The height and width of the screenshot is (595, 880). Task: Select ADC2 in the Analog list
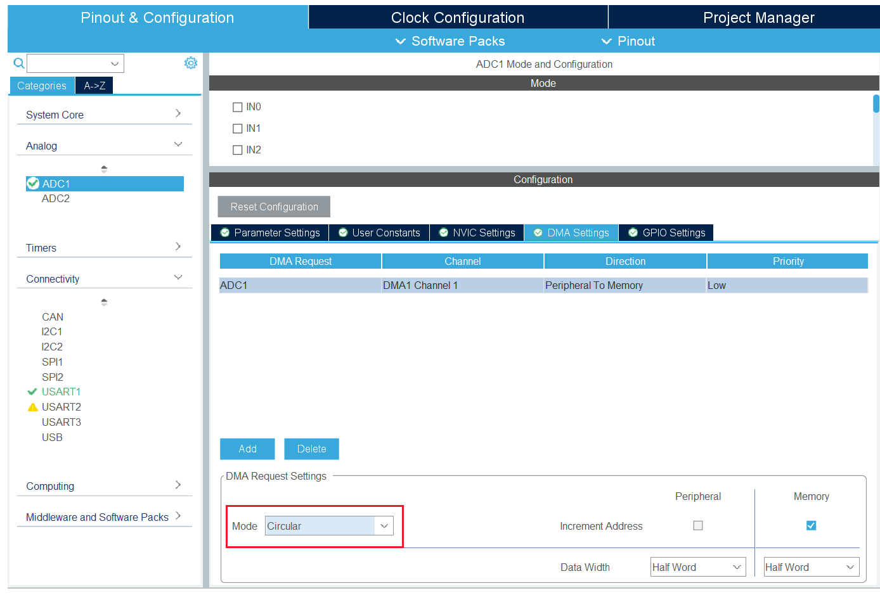(56, 198)
